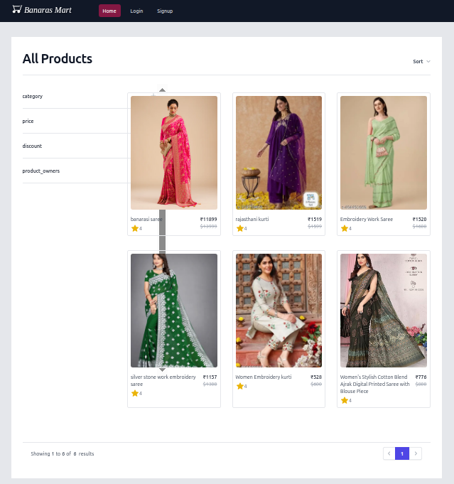This screenshot has height=484, width=454.
Task: Select page 1 in pagination
Action: click(x=402, y=453)
